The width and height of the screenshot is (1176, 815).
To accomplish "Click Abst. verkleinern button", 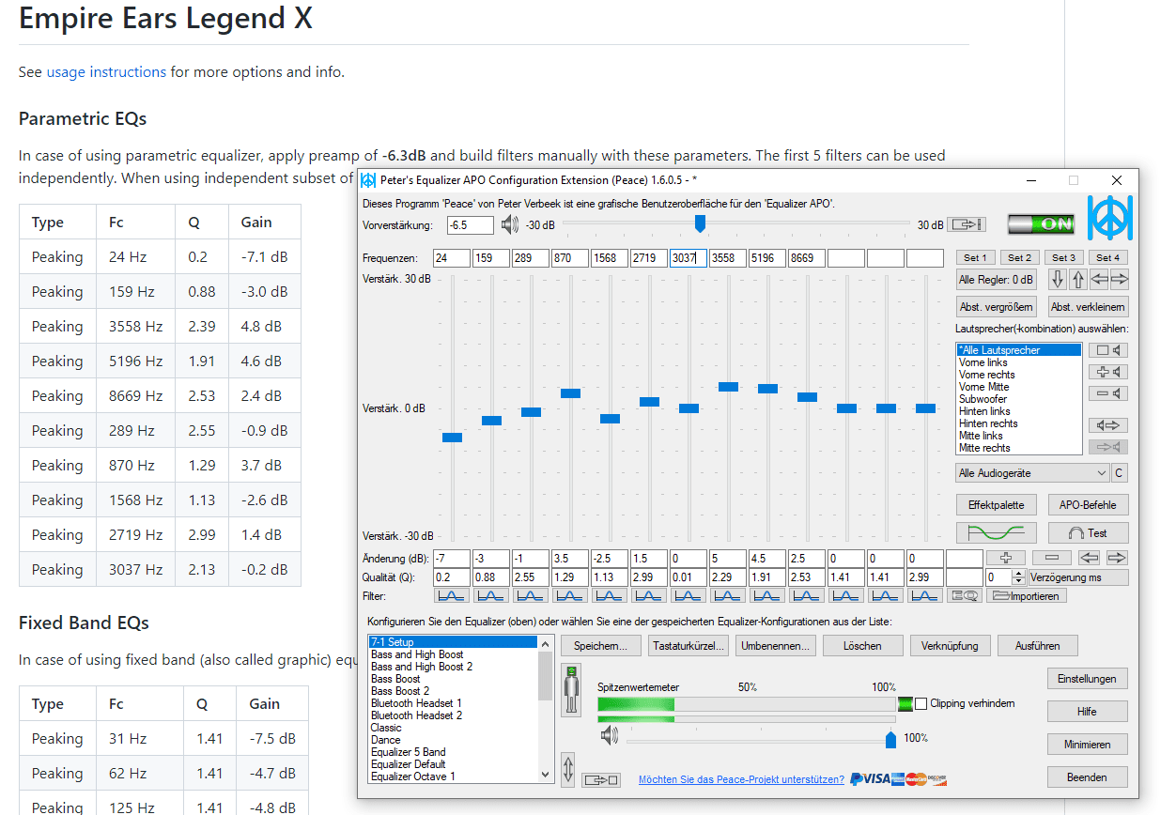I will (1088, 307).
